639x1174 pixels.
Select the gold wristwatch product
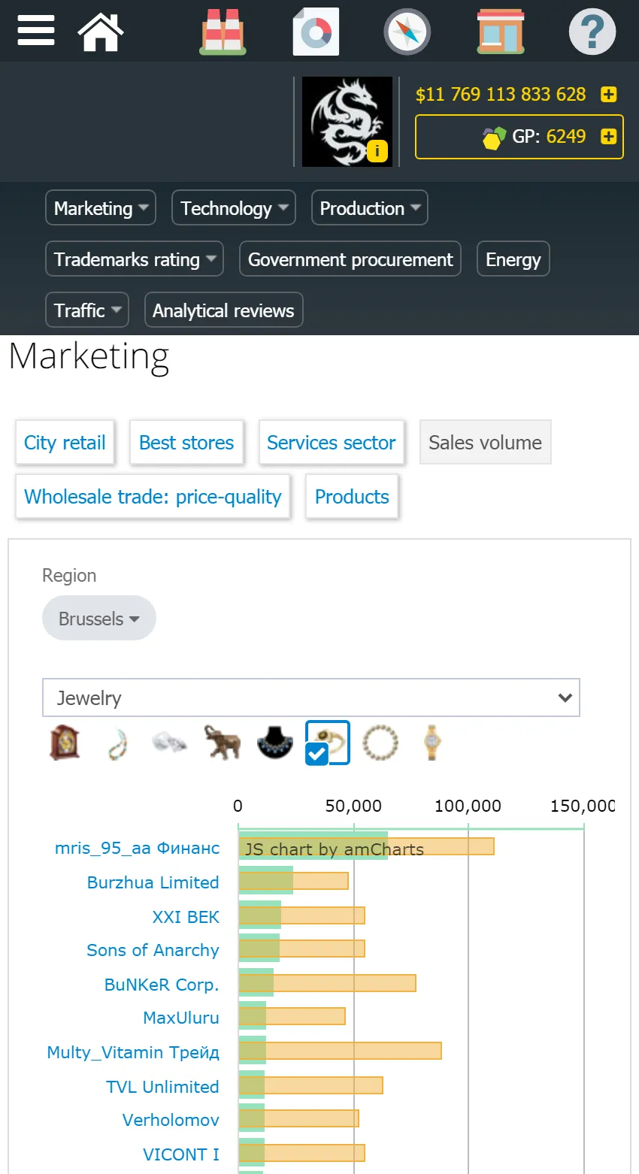pyautogui.click(x=432, y=743)
